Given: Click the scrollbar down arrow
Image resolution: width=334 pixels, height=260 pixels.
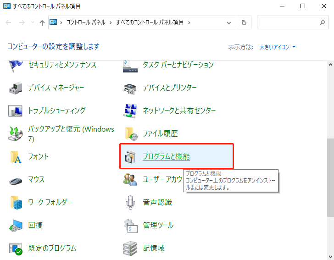Looking at the screenshot, I should click(x=330, y=256).
